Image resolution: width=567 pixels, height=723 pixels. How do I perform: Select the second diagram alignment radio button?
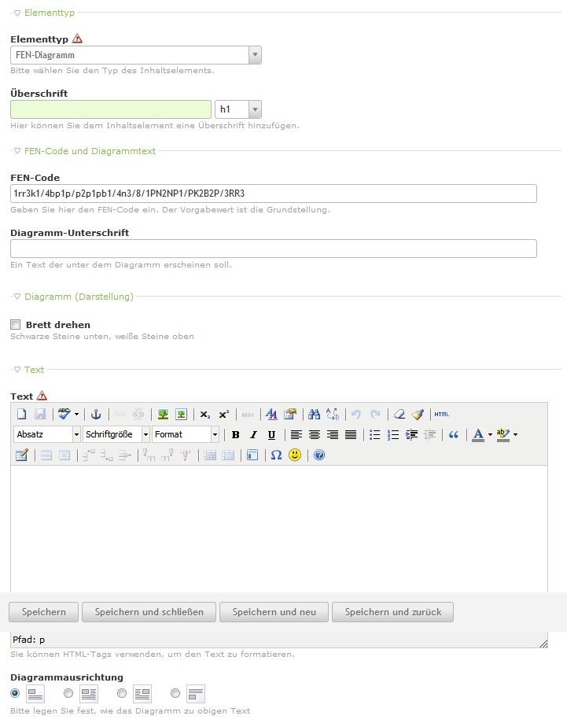point(68,693)
